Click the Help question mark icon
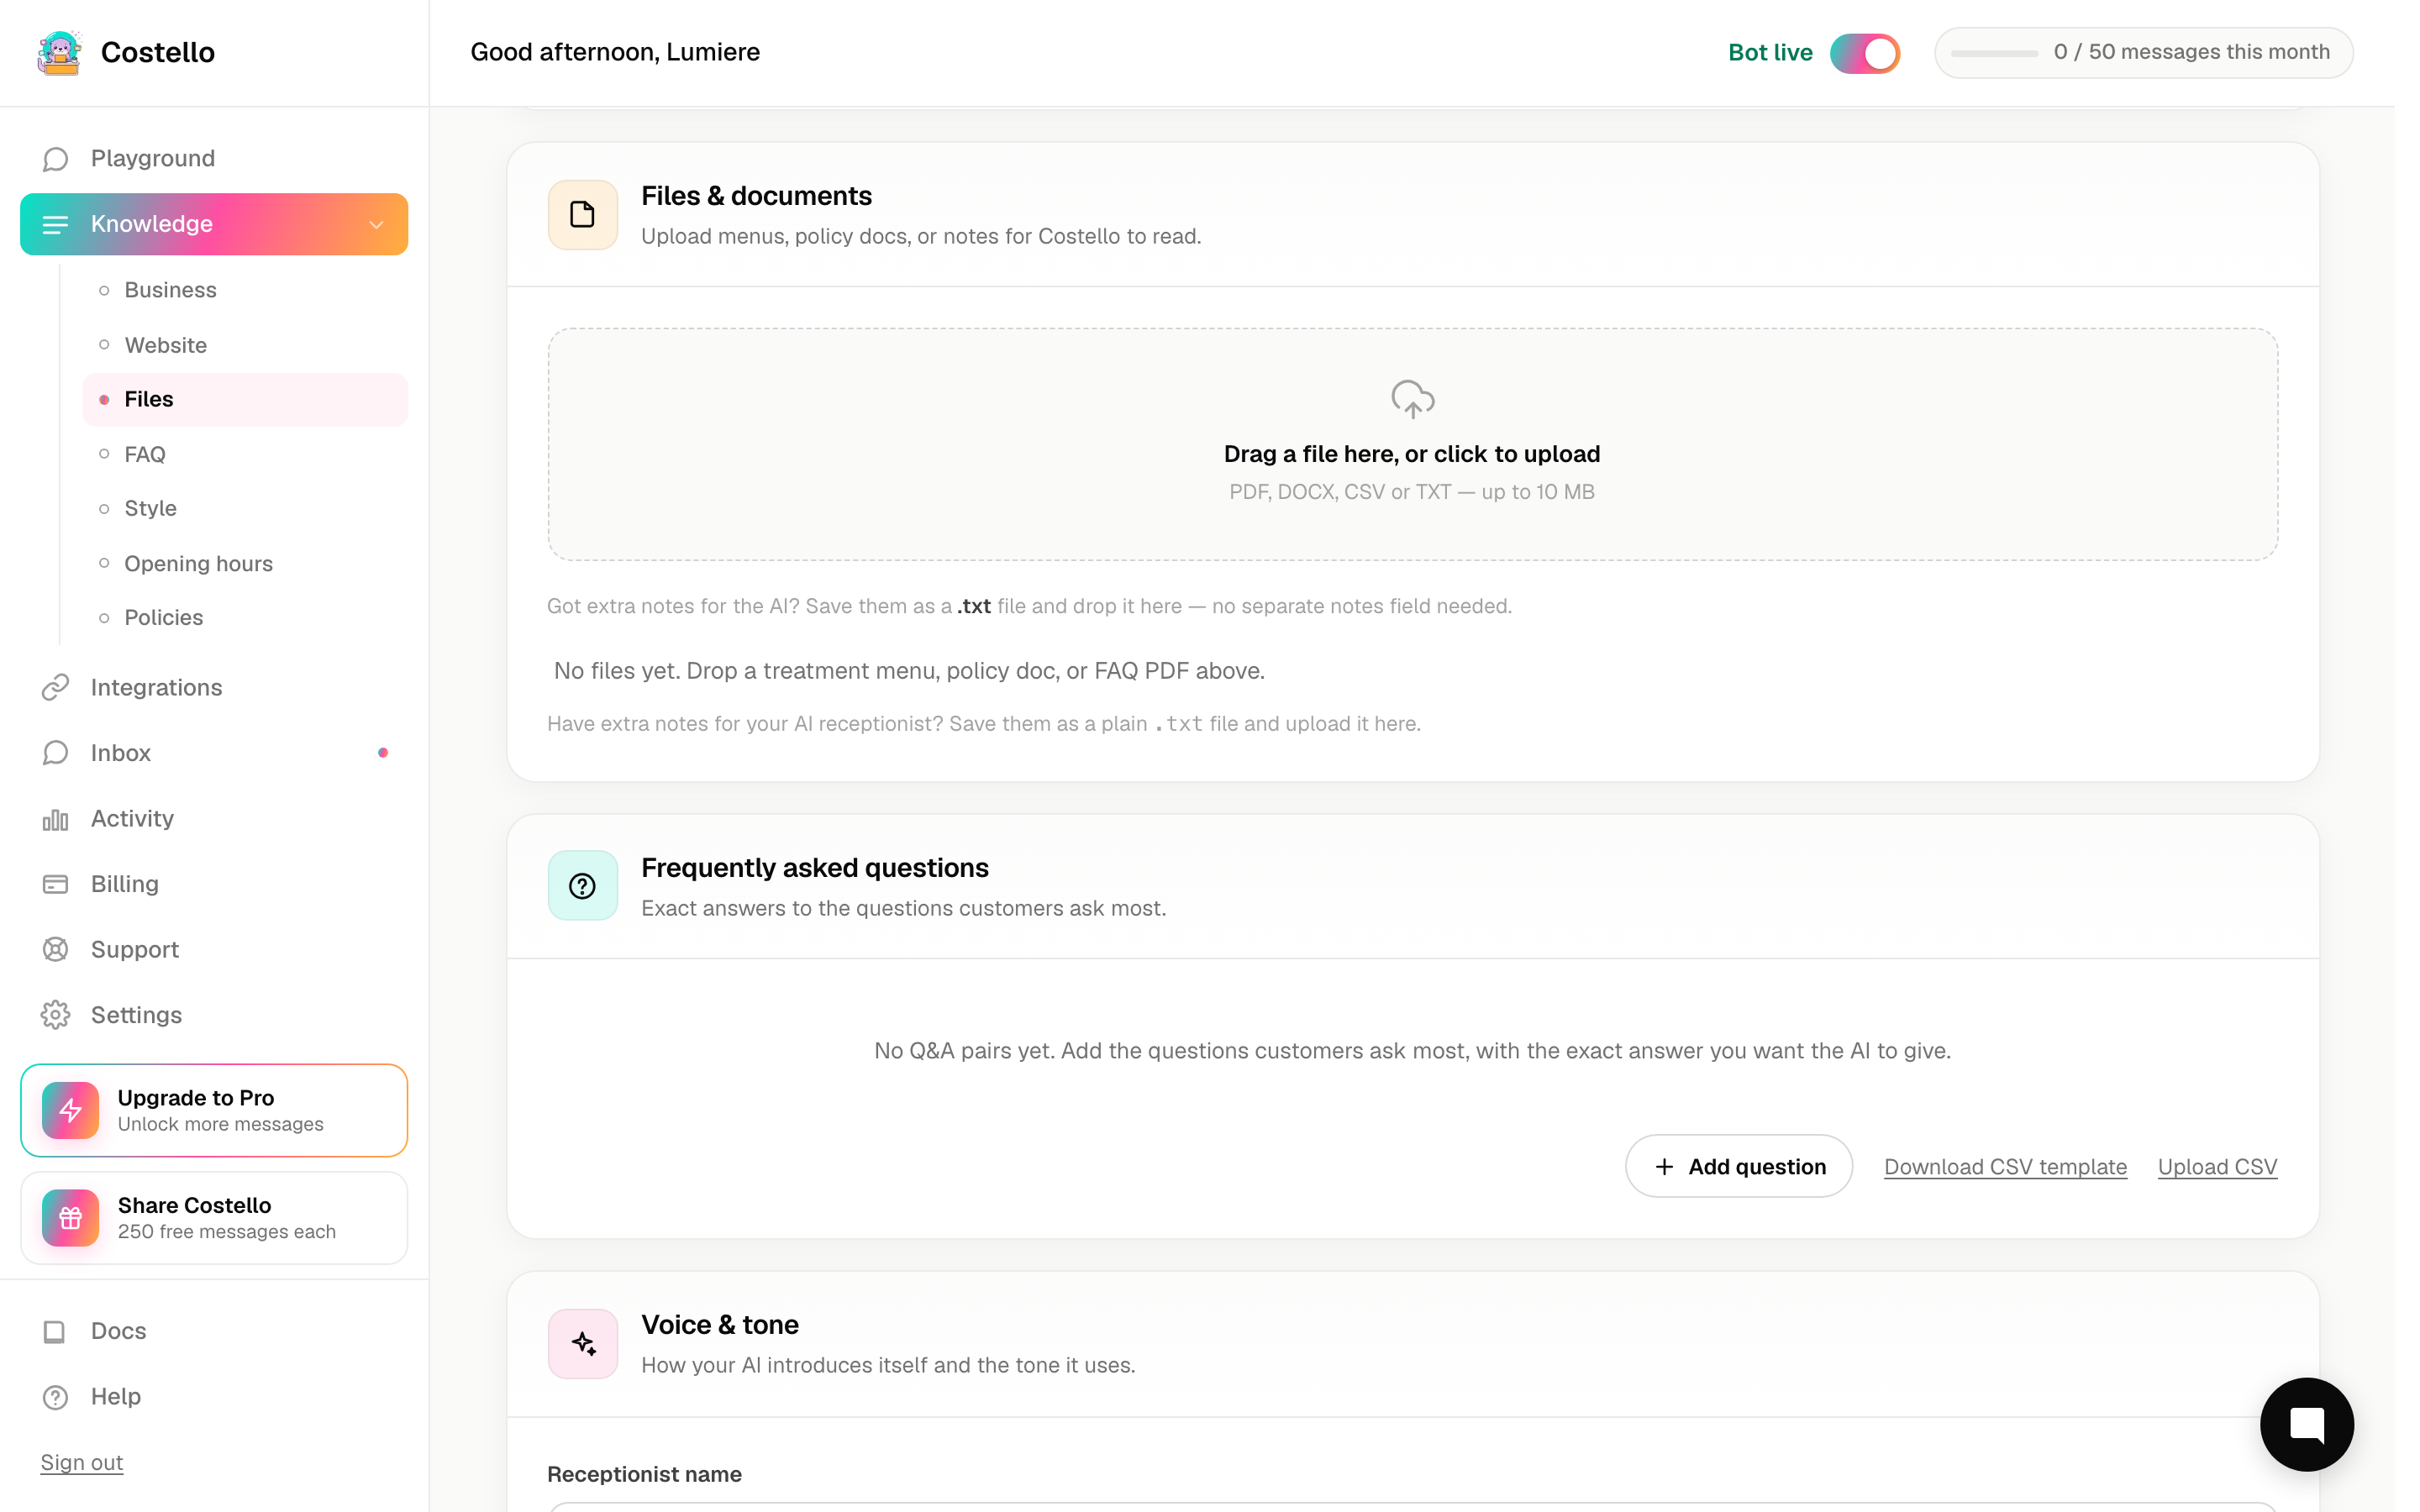 point(55,1397)
